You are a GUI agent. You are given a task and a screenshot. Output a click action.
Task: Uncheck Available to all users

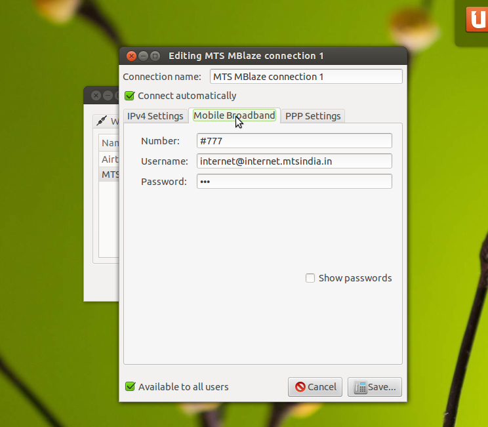130,387
